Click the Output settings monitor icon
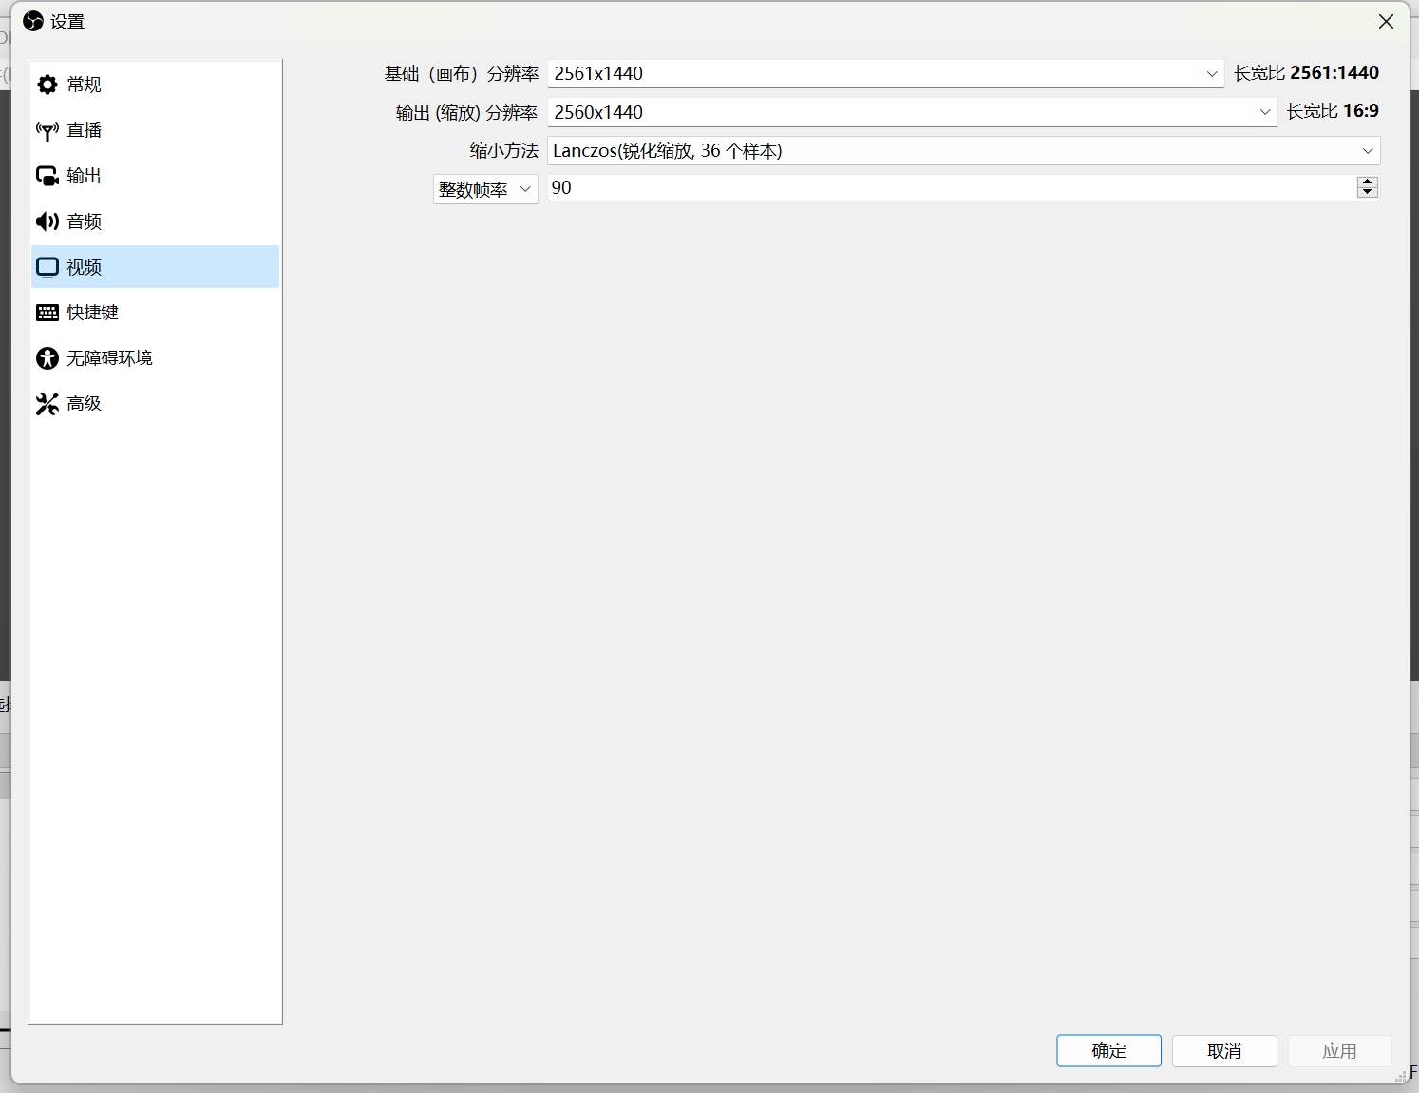The width and height of the screenshot is (1419, 1093). click(x=47, y=176)
